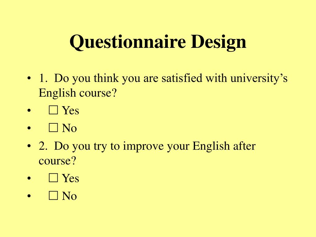The image size is (316, 237).
Task: Click the Yes label under question 1
Action: 71,110
